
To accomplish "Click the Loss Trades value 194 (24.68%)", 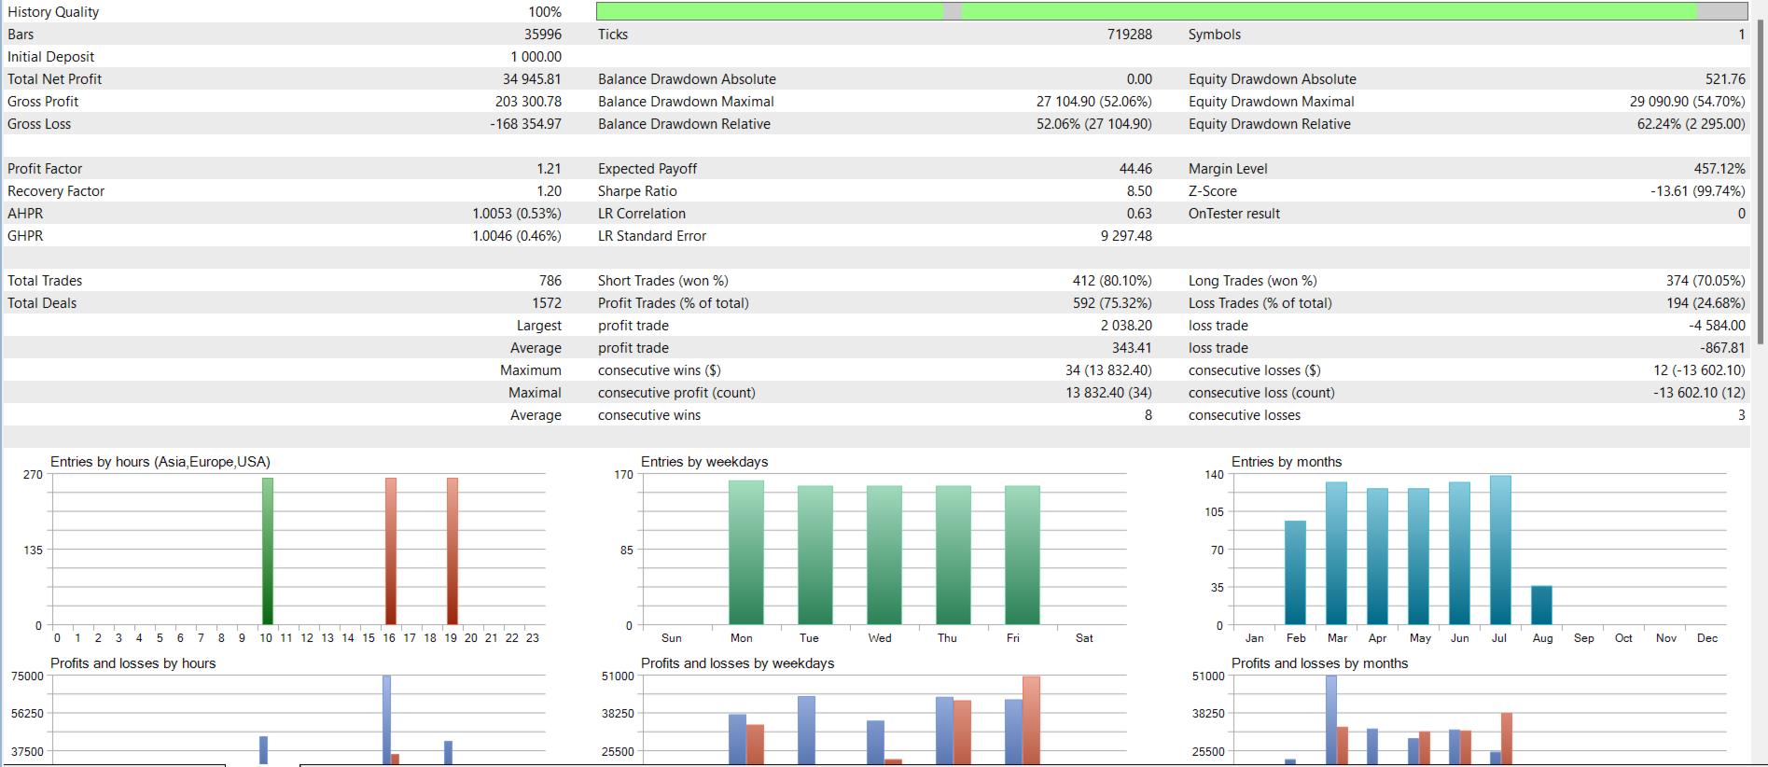I will pos(1705,303).
